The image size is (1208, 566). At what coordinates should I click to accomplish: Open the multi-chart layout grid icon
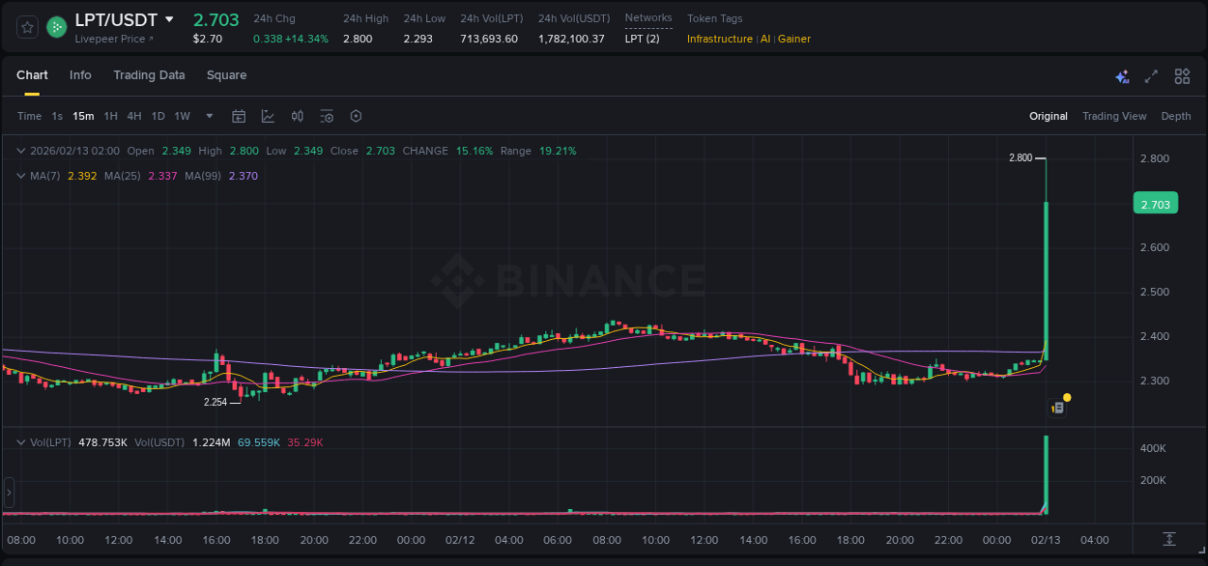1182,76
